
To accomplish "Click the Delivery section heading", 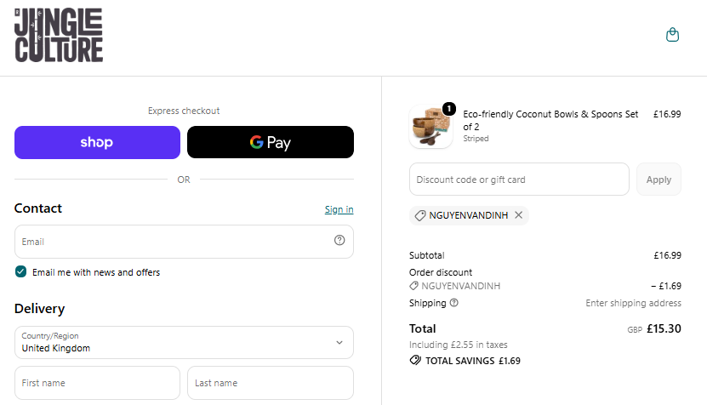I will point(40,309).
